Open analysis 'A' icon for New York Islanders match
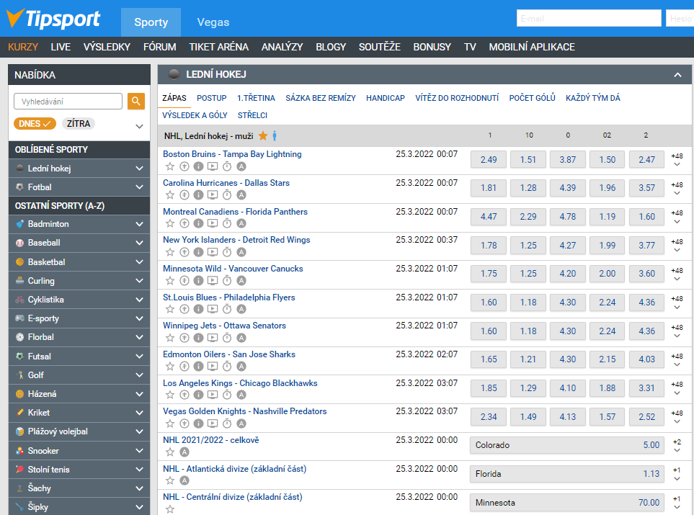The height and width of the screenshot is (515, 694). click(241, 252)
